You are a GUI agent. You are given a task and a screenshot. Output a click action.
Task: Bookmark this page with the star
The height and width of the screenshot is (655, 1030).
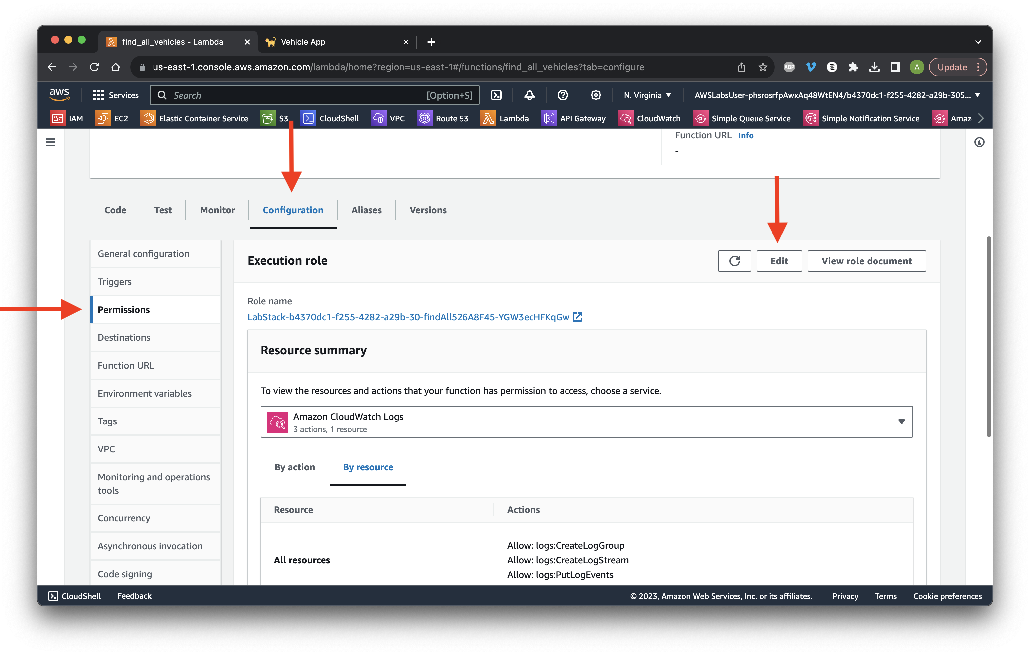point(763,67)
